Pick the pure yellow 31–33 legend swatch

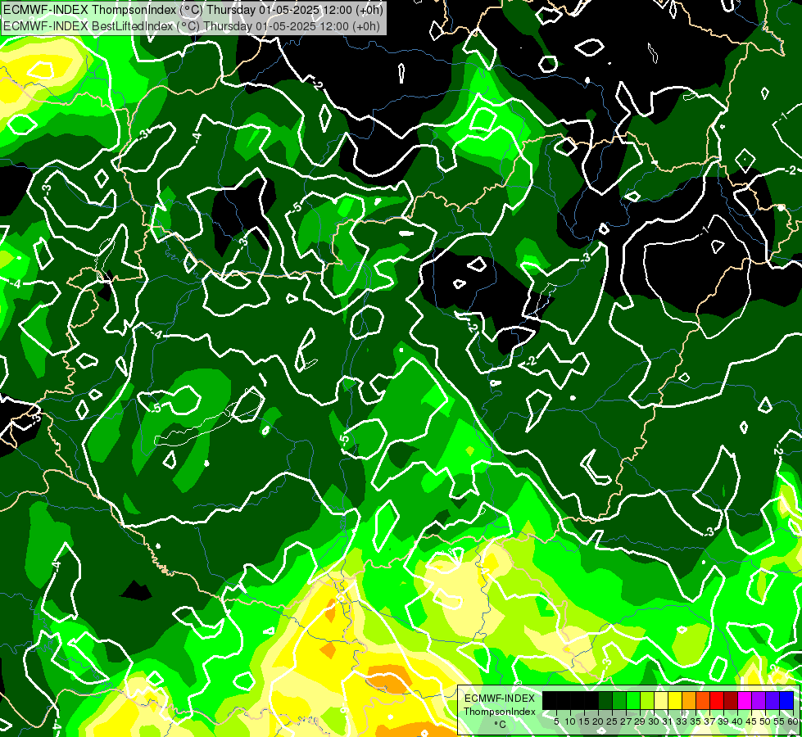(x=675, y=700)
